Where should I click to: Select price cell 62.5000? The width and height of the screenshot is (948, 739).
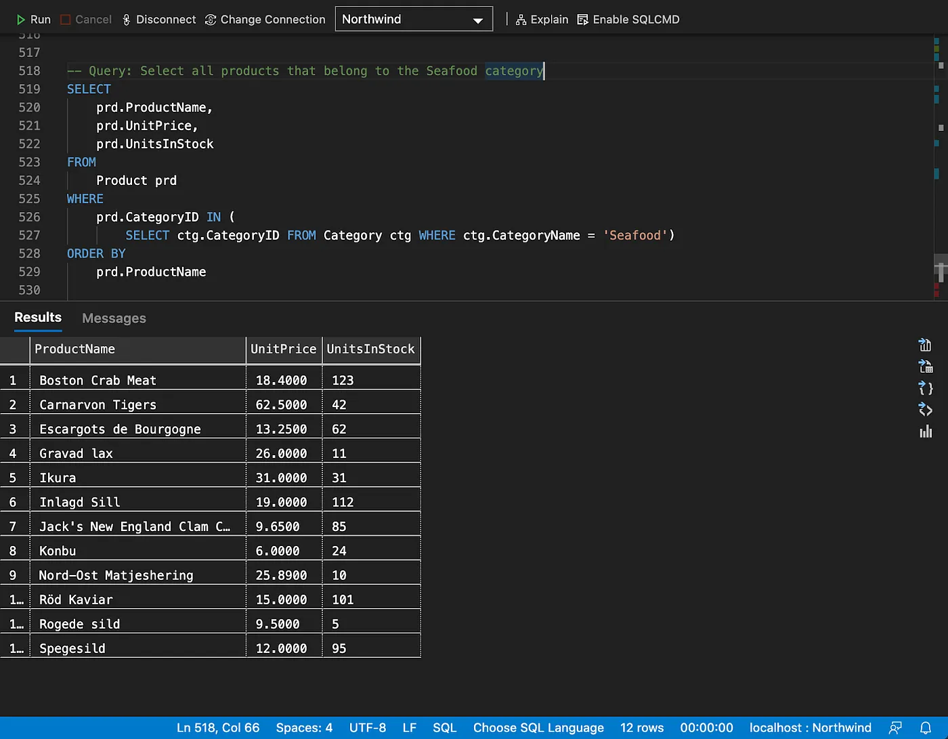pos(284,404)
